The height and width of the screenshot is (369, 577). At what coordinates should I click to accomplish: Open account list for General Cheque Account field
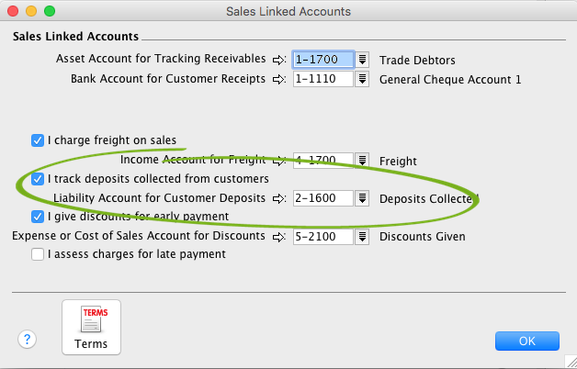tap(363, 79)
